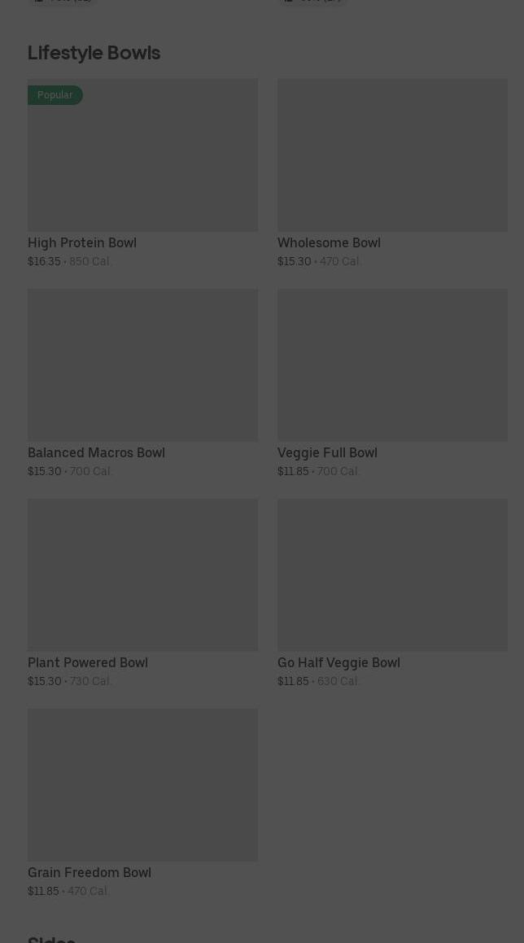This screenshot has width=524, height=943.
Task: Open the Veggie Full Bowl title link
Action: click(x=327, y=452)
